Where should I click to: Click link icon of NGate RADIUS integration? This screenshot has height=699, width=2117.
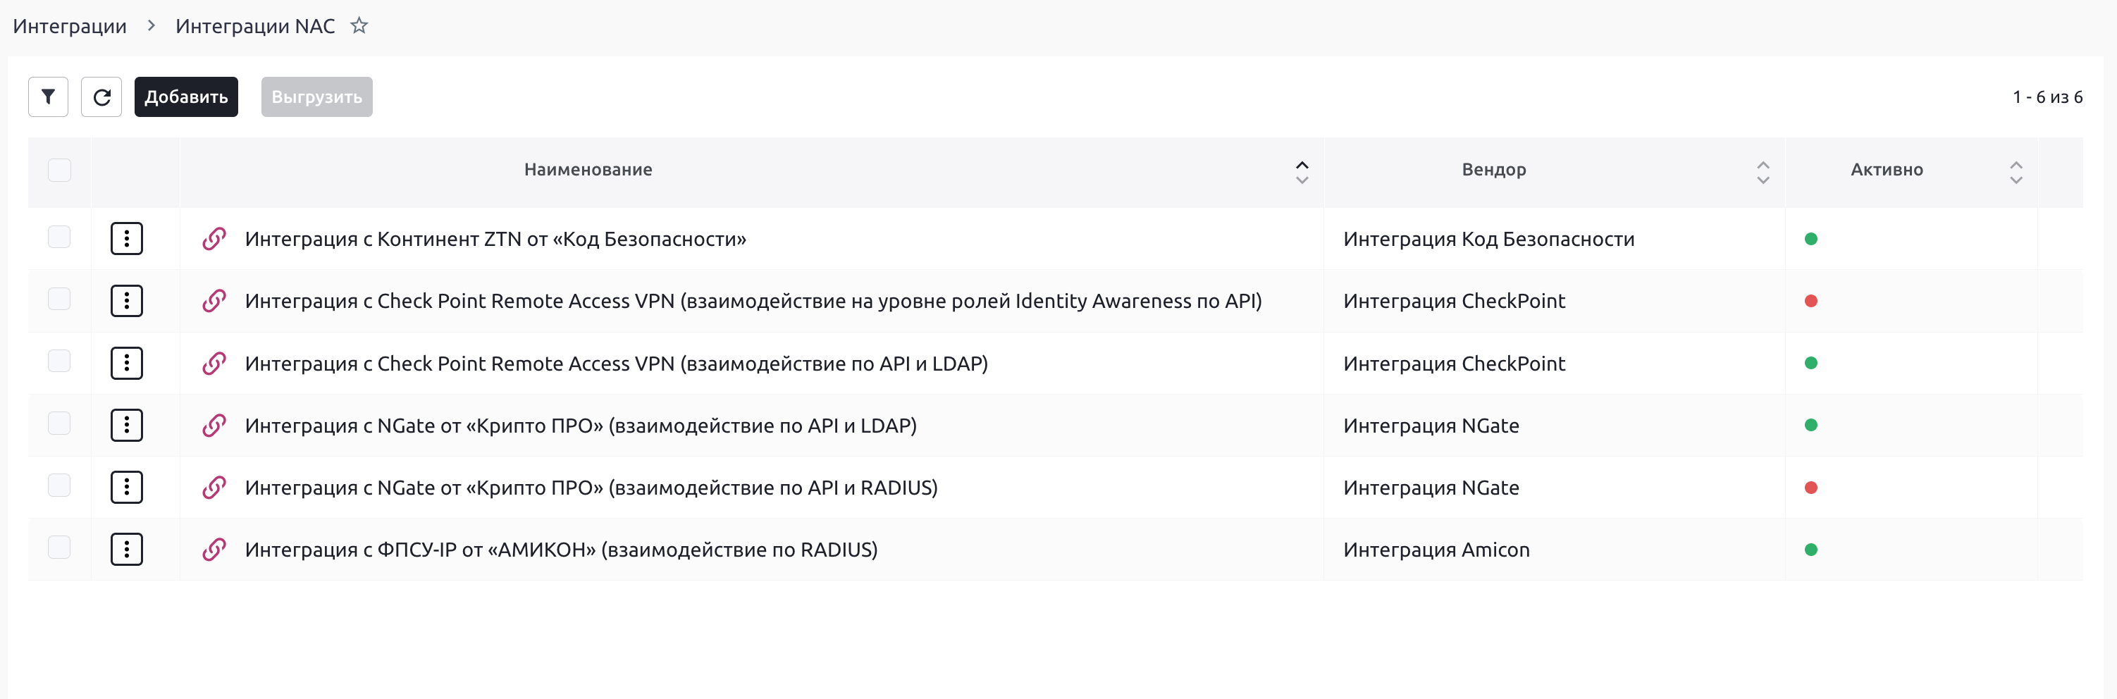point(214,487)
